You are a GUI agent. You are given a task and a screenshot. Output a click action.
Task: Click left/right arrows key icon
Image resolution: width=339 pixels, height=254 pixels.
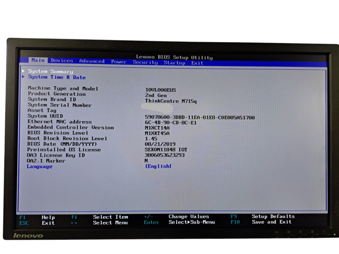coord(74,223)
